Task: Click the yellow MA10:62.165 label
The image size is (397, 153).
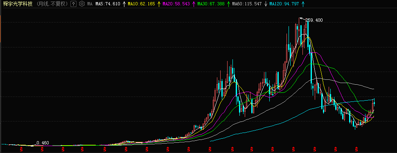Action: pyautogui.click(x=141, y=4)
